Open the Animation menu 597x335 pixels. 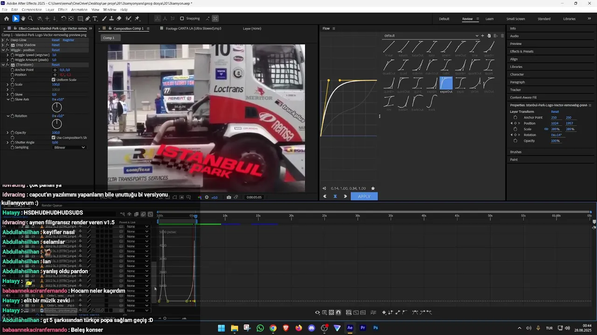pyautogui.click(x=79, y=9)
